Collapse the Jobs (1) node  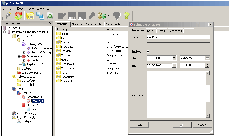point(9,89)
